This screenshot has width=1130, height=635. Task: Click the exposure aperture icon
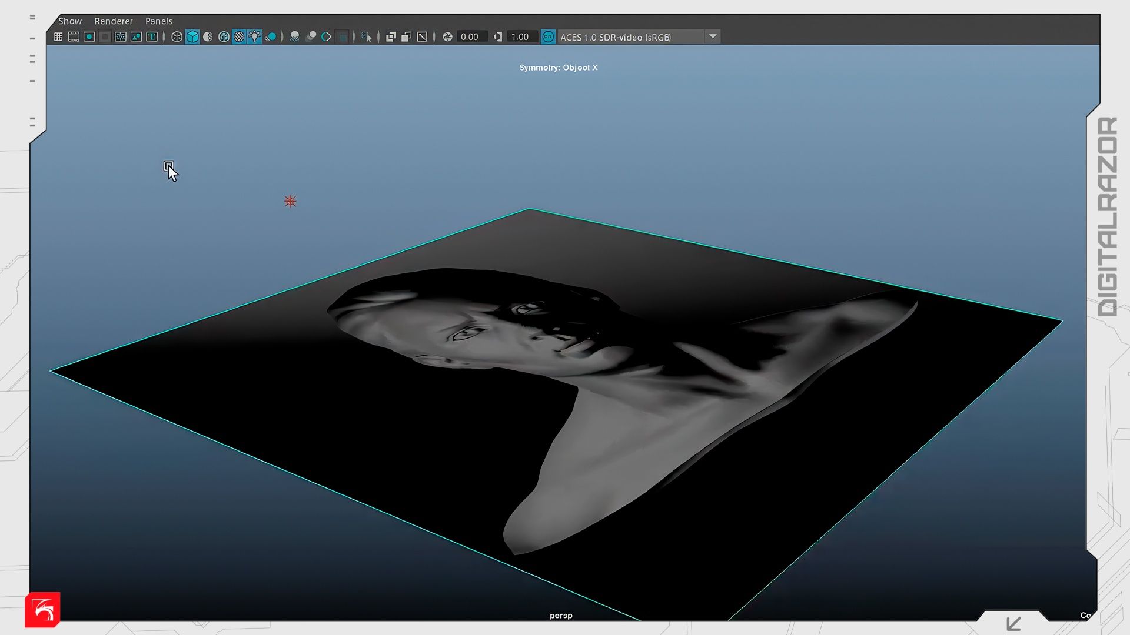coord(447,36)
